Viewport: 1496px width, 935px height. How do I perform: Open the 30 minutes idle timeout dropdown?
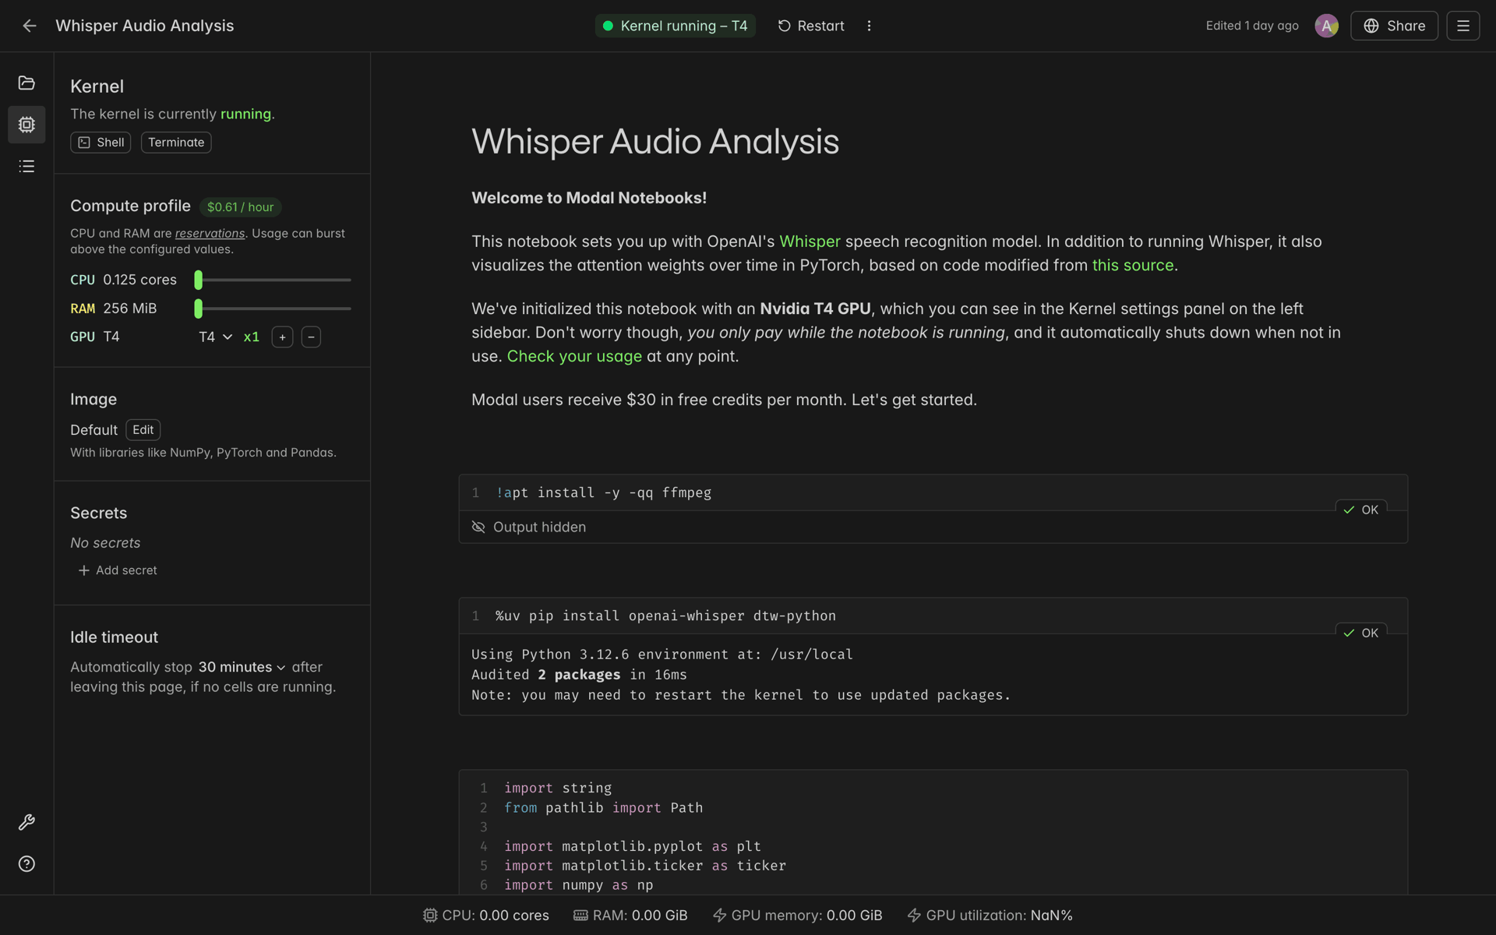click(242, 667)
